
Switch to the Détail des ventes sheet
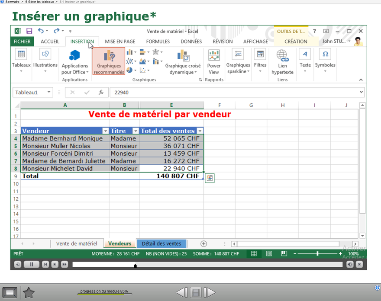click(161, 244)
